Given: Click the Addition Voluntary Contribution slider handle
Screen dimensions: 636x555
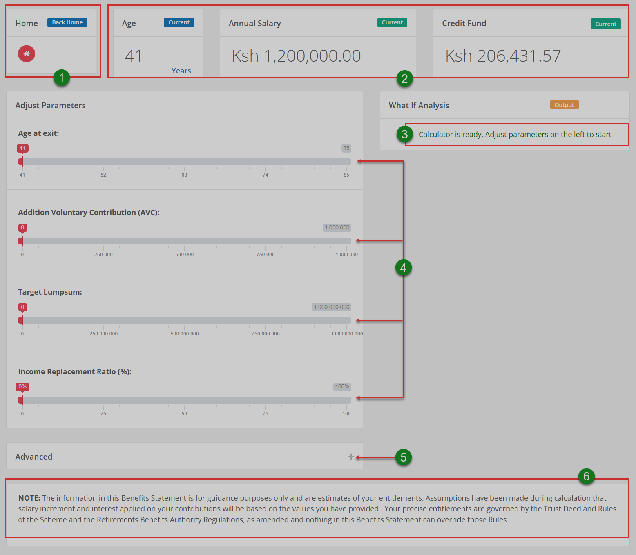Looking at the screenshot, I should [x=22, y=241].
